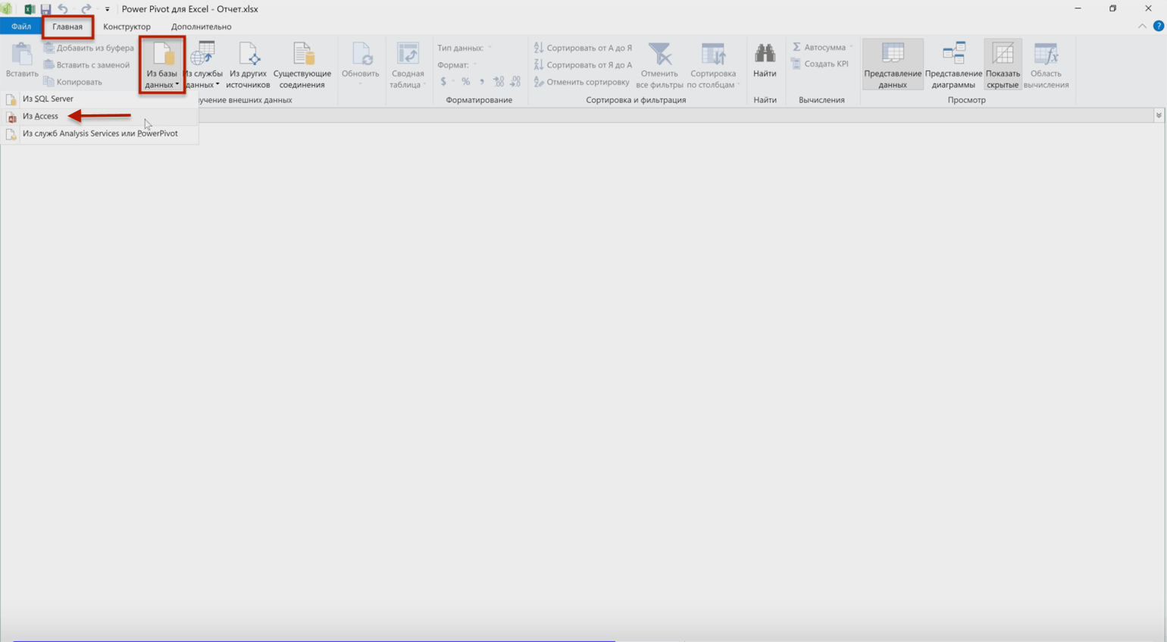This screenshot has width=1167, height=642.
Task: Apply currency format with $ icon
Action: (444, 82)
